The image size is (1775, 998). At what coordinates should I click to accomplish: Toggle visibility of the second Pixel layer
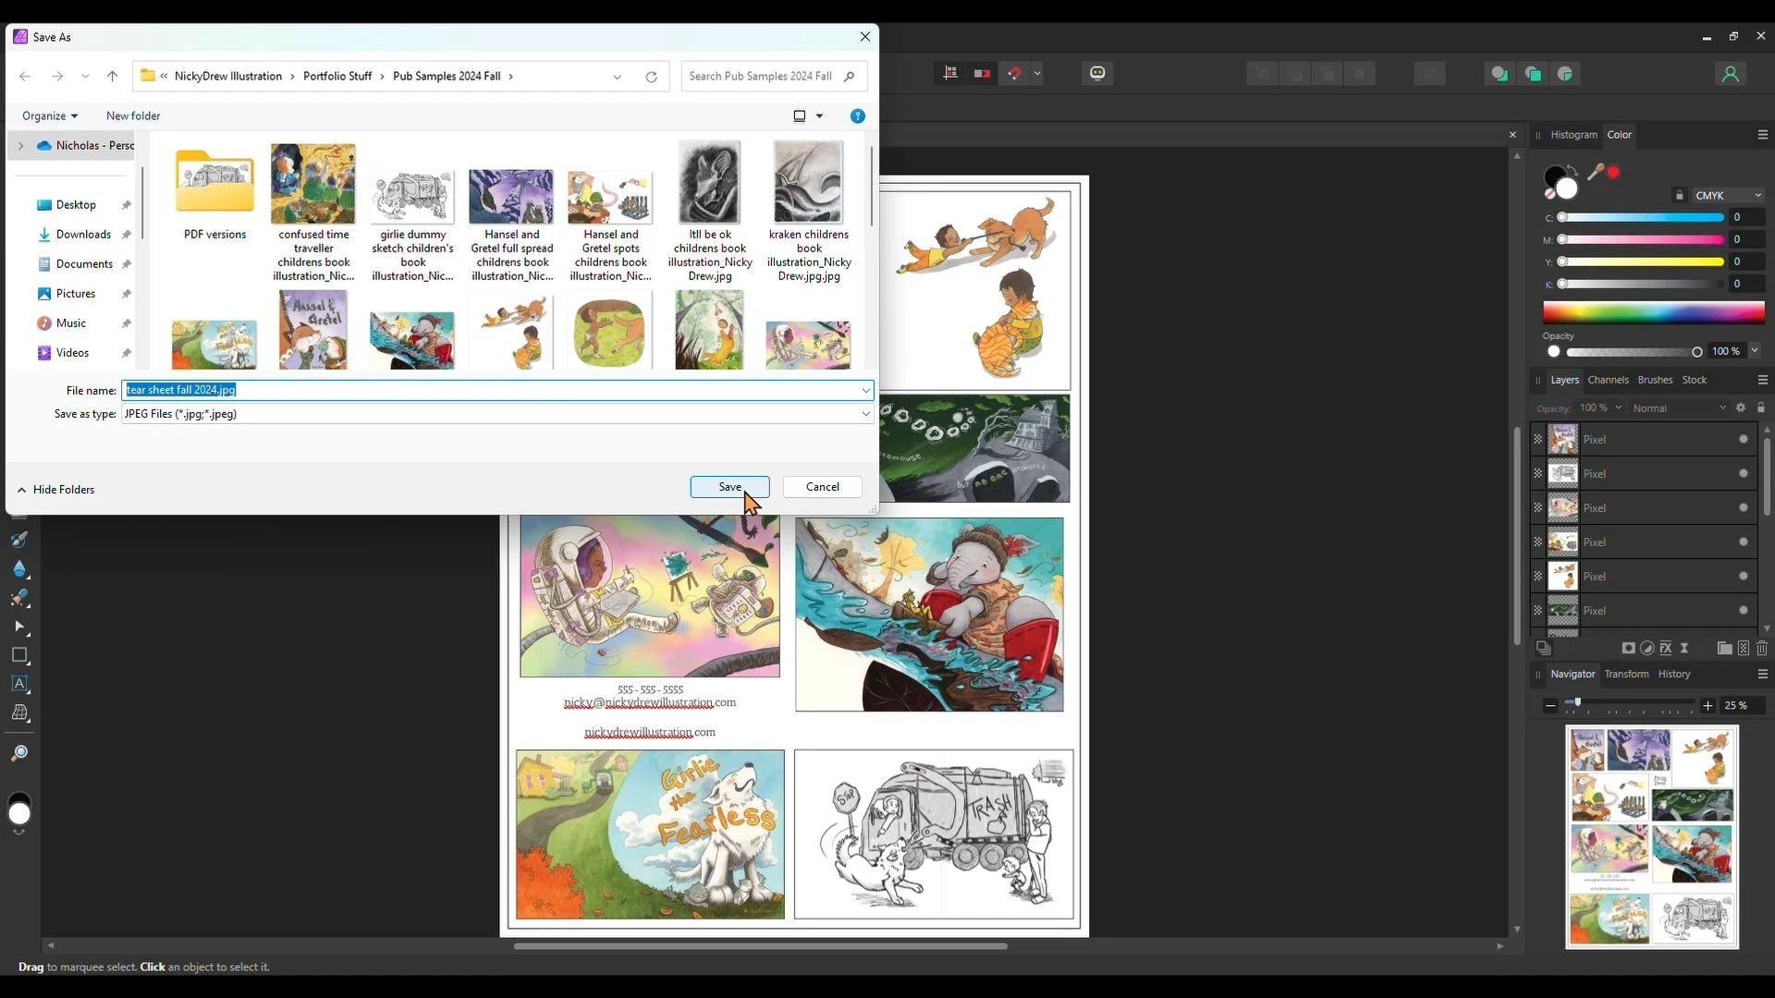coord(1744,474)
